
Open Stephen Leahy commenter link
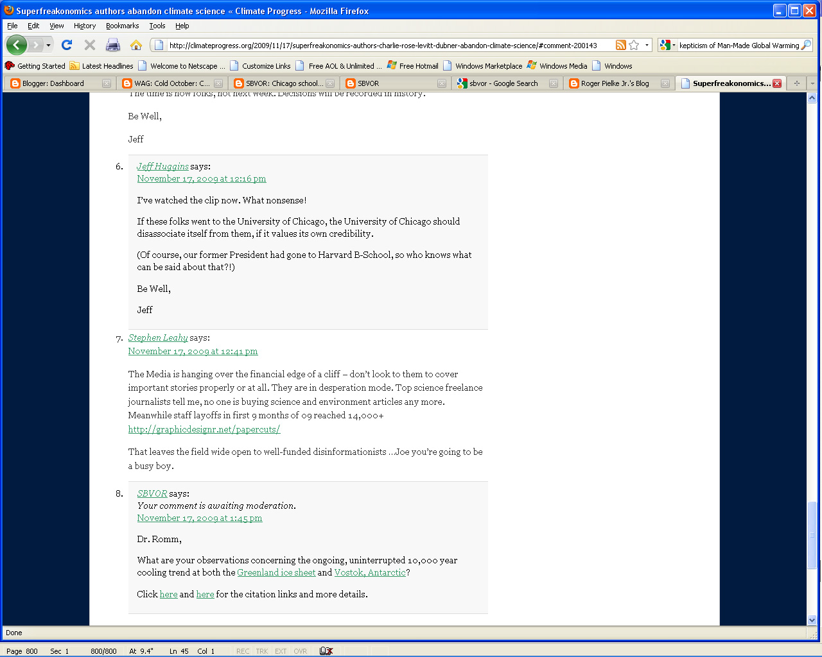click(x=158, y=337)
